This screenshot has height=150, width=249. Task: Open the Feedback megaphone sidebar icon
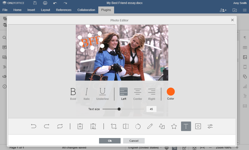pos(5,77)
